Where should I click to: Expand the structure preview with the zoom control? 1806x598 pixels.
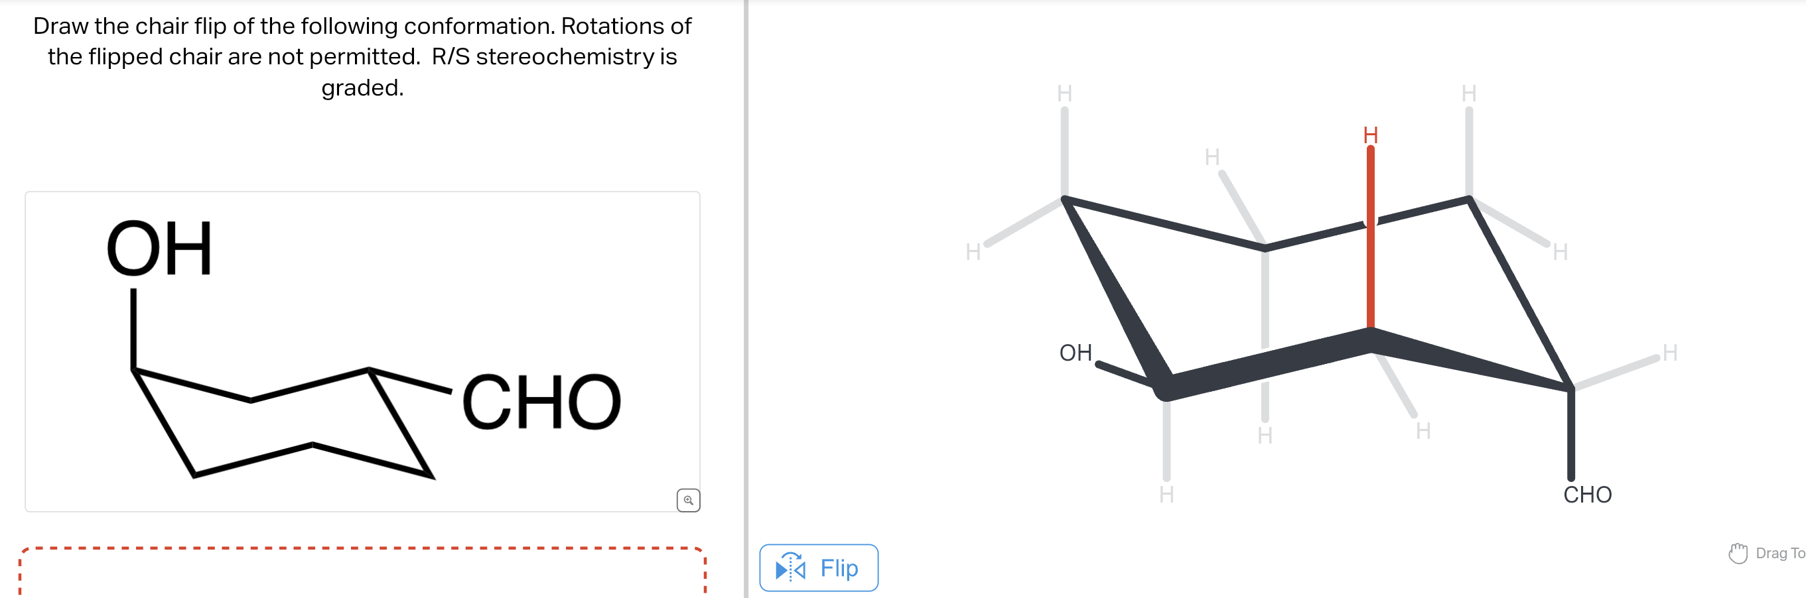coord(689,500)
